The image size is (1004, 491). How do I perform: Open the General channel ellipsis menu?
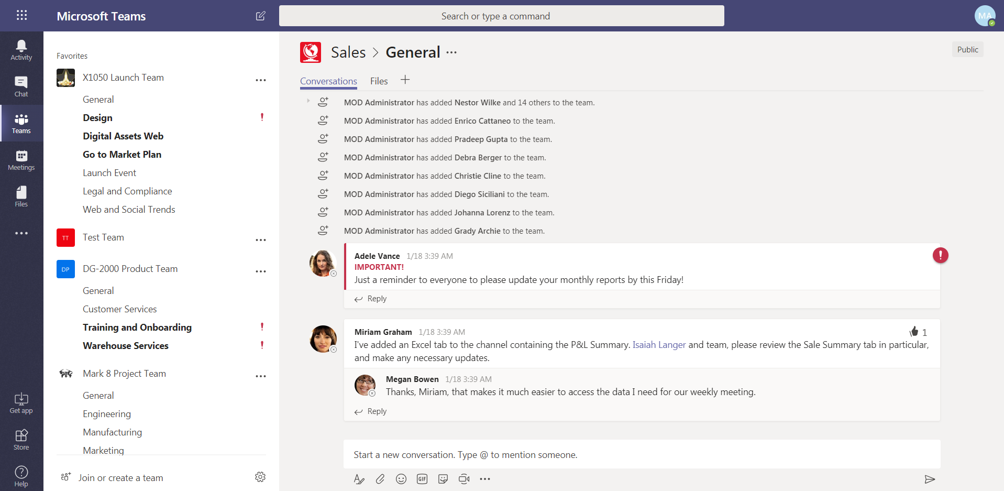pos(451,52)
